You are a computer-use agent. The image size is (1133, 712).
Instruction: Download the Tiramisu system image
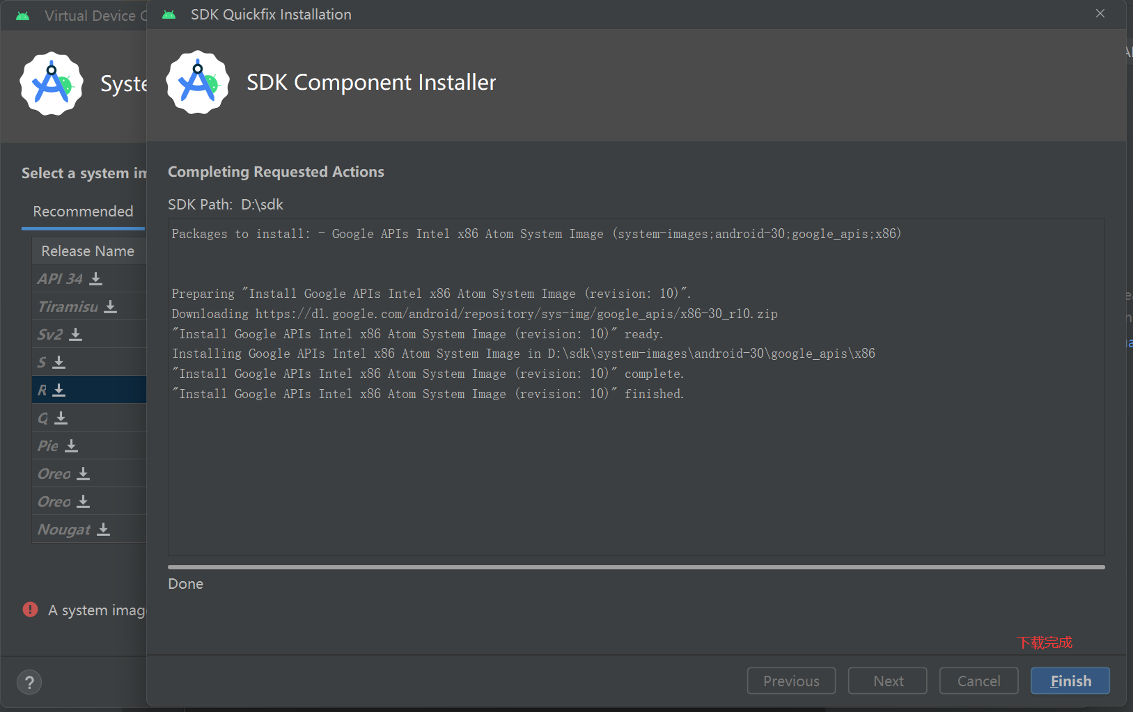tap(111, 307)
